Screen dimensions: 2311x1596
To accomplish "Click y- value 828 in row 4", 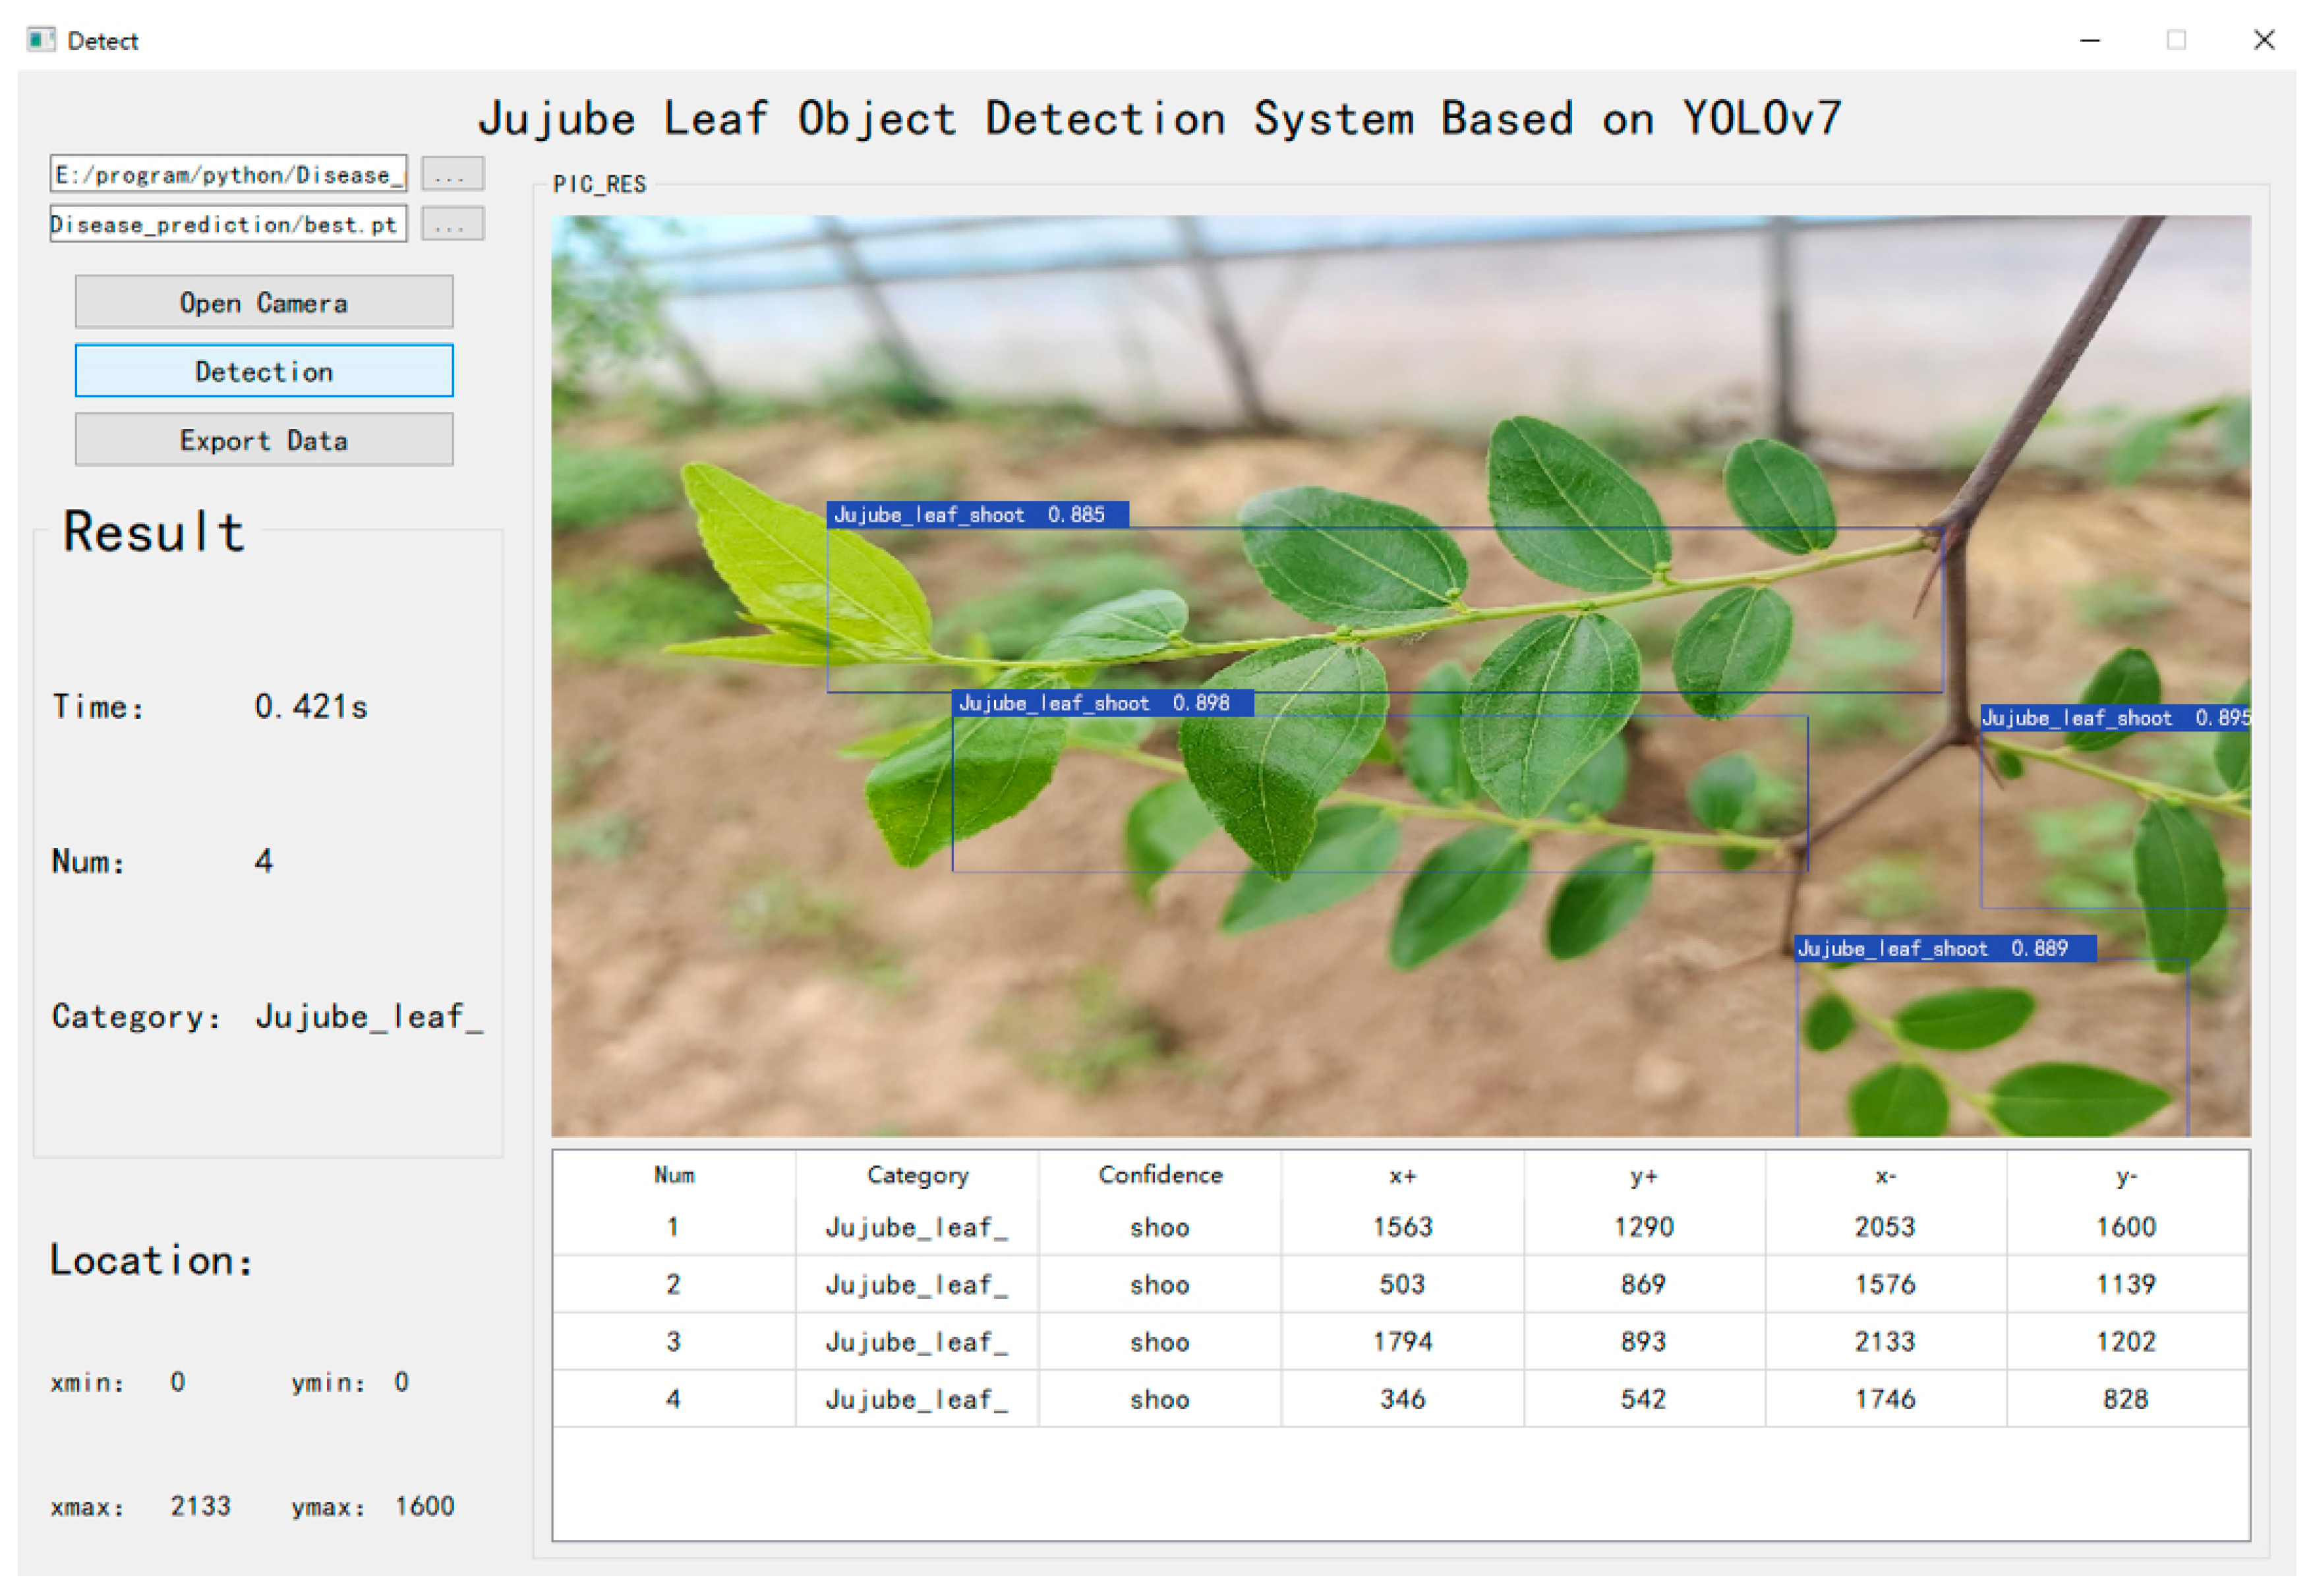I will (2125, 1399).
